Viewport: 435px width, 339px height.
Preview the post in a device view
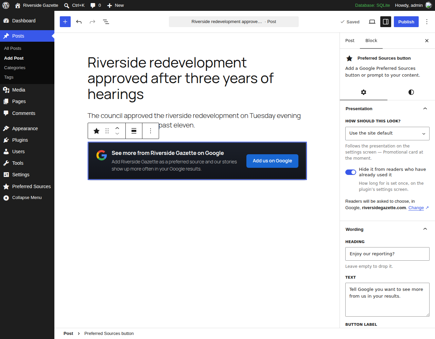(372, 22)
